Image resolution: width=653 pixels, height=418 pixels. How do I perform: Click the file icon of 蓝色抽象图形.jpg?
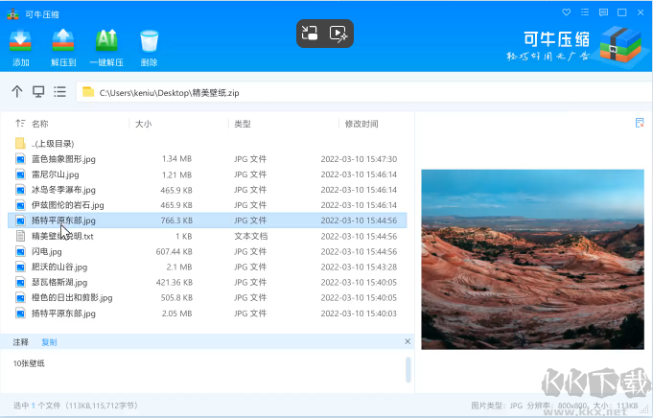point(20,159)
